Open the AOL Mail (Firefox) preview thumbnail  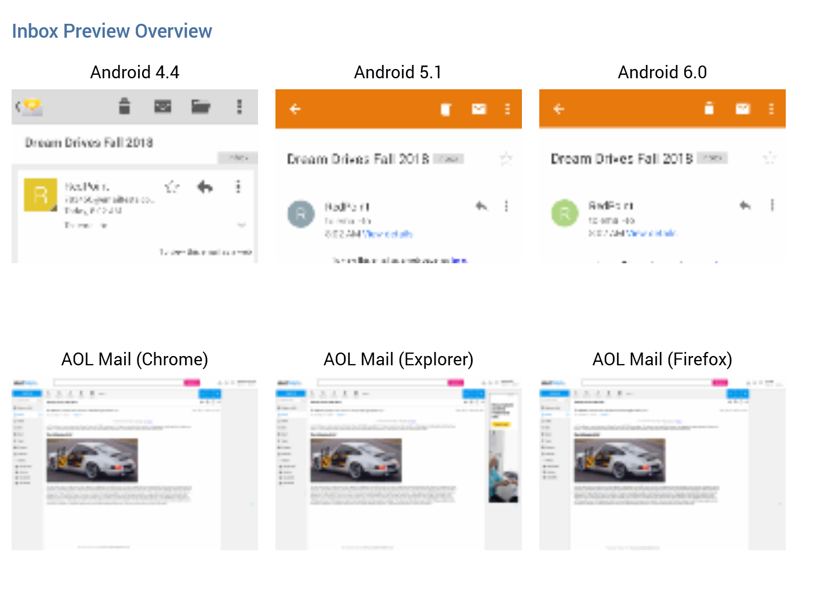[662, 464]
